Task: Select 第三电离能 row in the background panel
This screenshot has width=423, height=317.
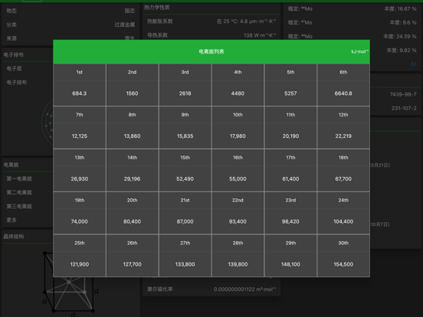Action: coord(19,206)
